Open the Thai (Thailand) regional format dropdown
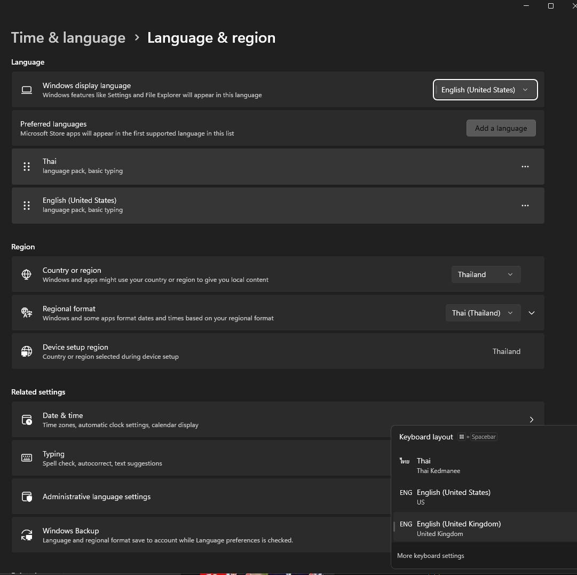Viewport: 577px width, 575px height. coord(483,313)
